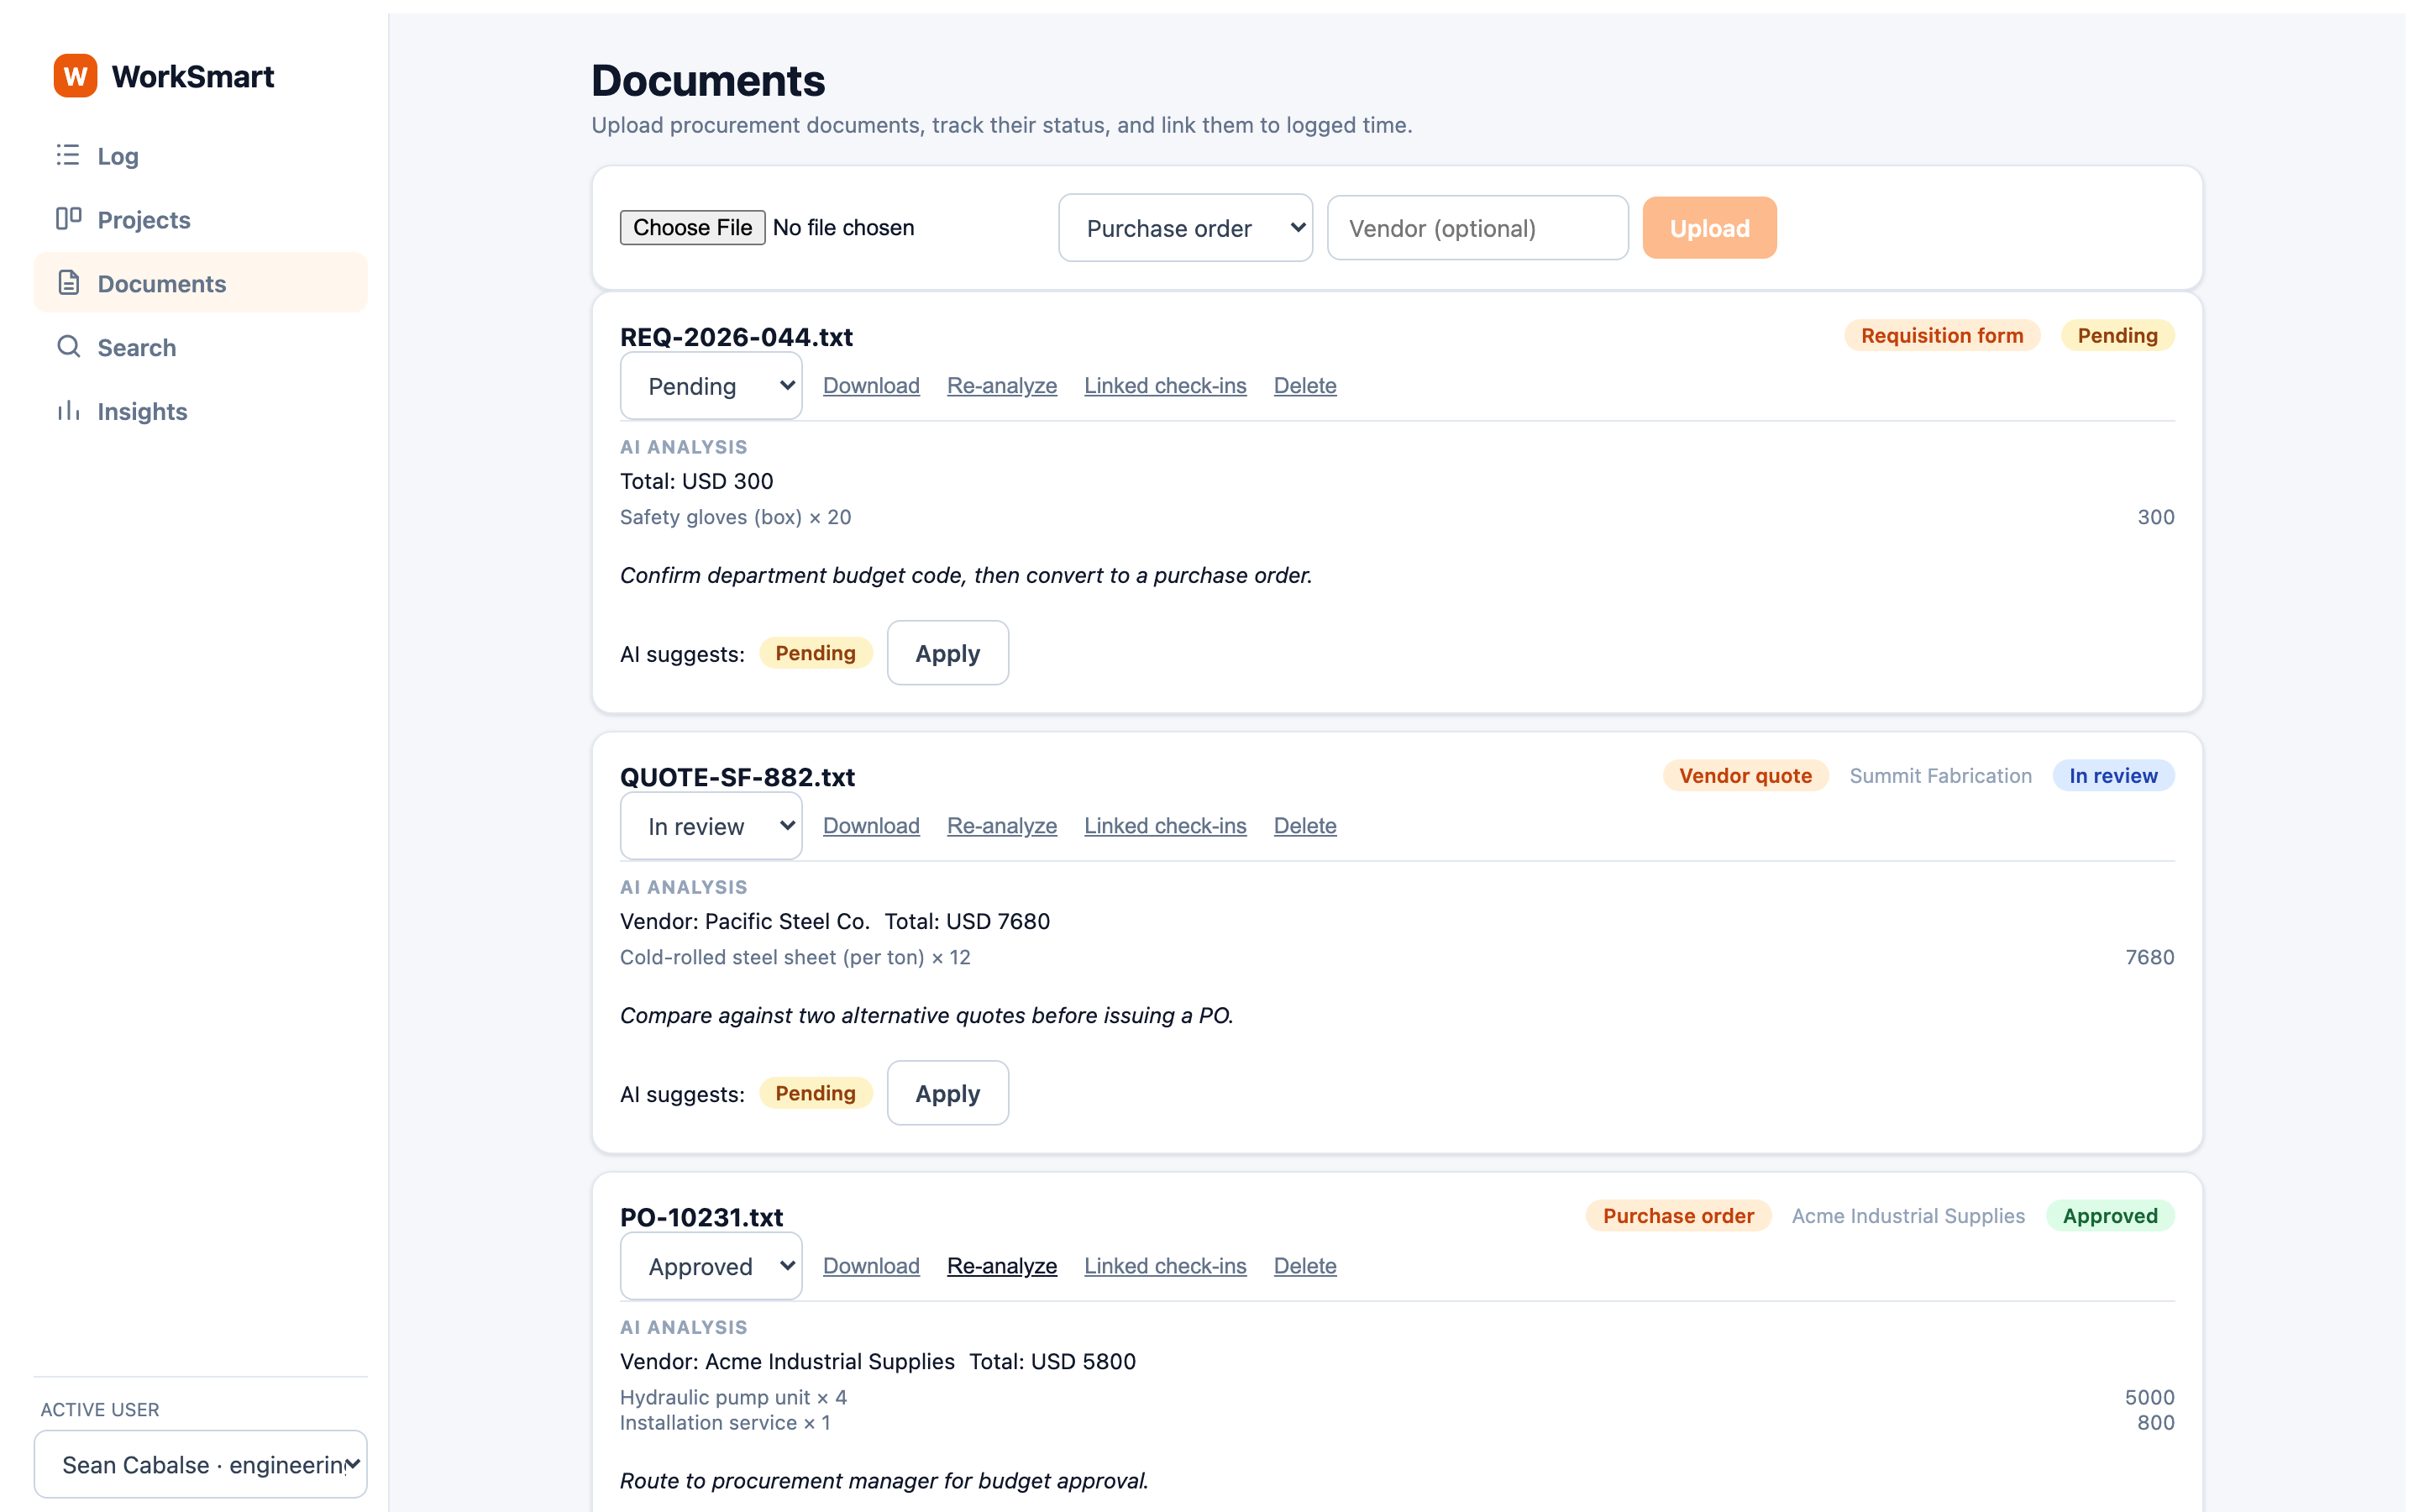Download REQ-2026-044.txt
This screenshot has width=2419, height=1512.
[x=871, y=386]
